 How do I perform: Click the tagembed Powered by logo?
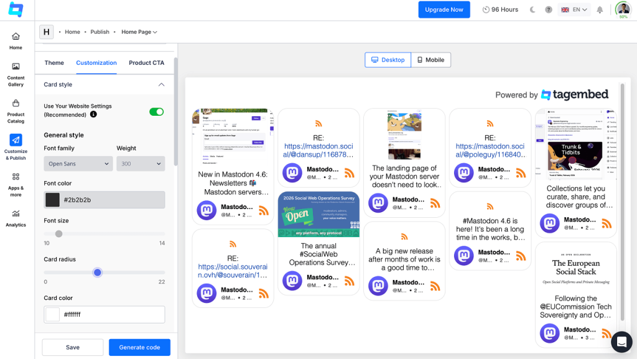coord(575,95)
